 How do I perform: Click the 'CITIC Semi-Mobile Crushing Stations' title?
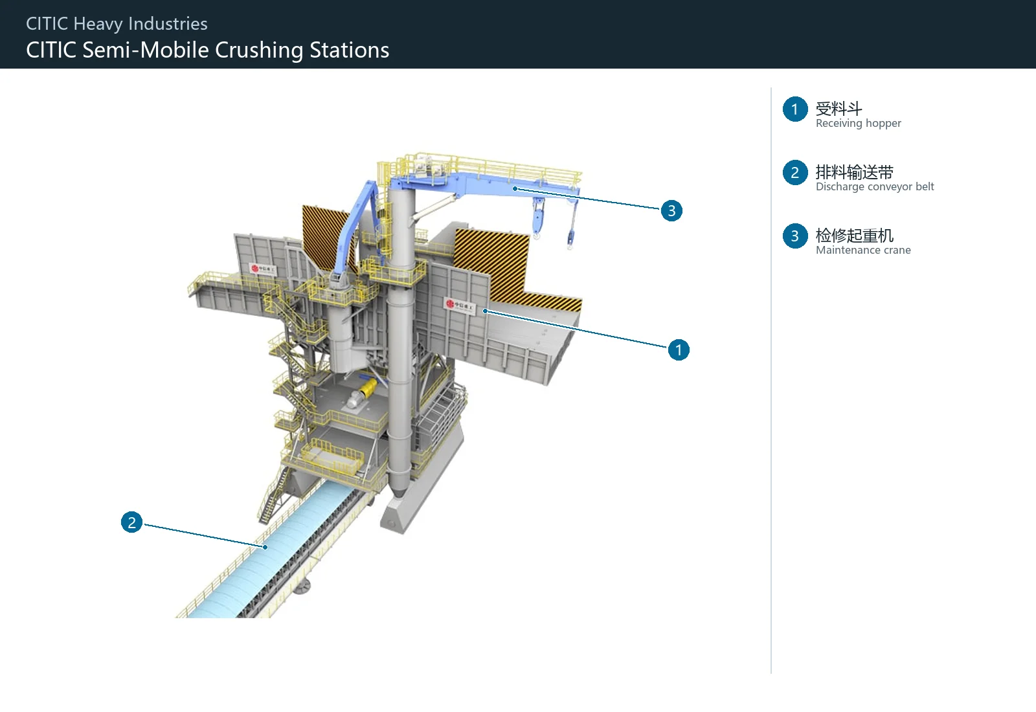point(208,50)
